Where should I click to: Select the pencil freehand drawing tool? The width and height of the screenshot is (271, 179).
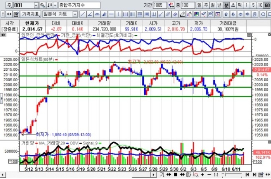[x=182, y=14]
